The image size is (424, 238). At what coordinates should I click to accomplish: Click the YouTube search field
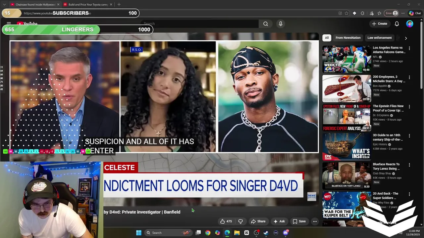(x=200, y=24)
